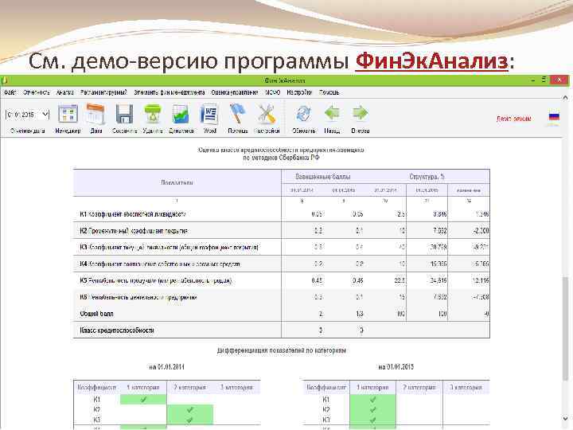
Task: Select row K2 Промежуточный коэффициент покрытия
Action: pyautogui.click(x=282, y=231)
